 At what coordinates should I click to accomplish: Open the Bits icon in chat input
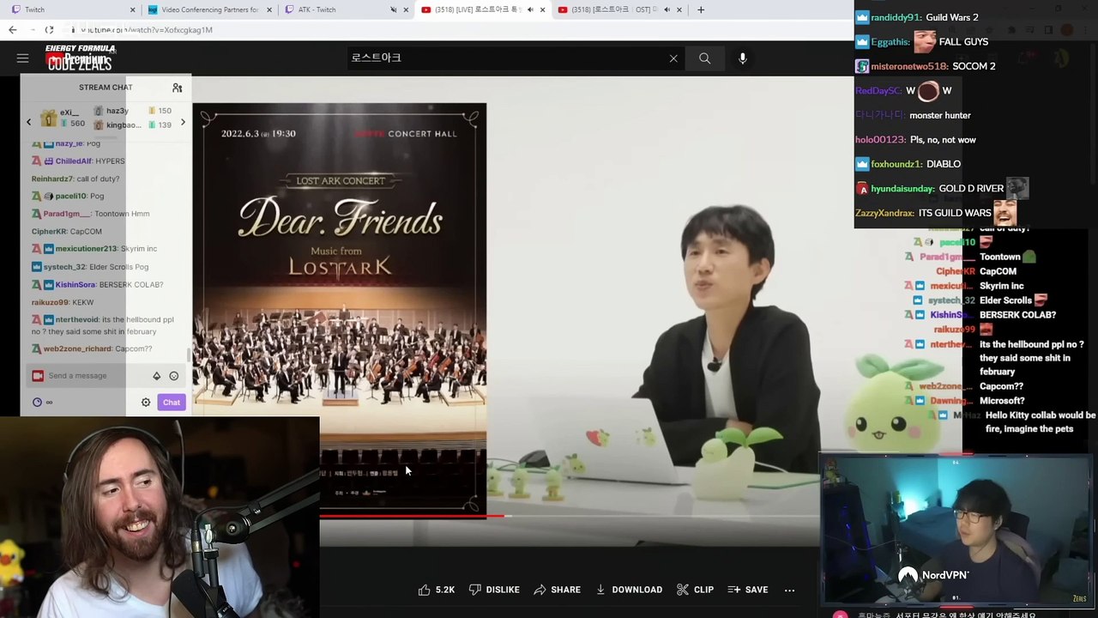coord(156,376)
